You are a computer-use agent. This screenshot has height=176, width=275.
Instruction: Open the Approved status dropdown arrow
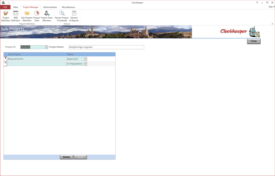86,59
